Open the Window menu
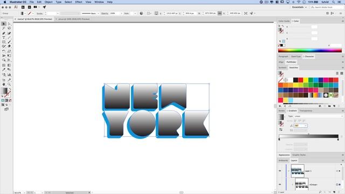This screenshot has height=194, width=345. point(99,2)
